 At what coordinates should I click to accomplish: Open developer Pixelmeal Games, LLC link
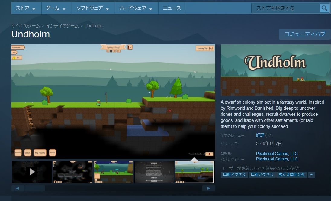[277, 154]
